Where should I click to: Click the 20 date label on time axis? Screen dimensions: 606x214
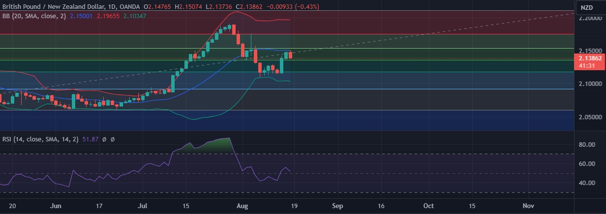tap(12, 206)
